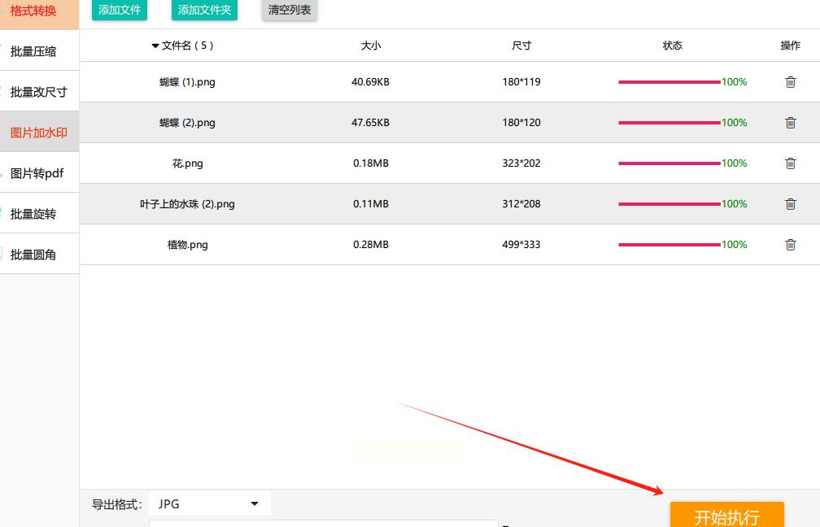Select 批量改尺寸 in the sidebar
This screenshot has width=820, height=527.
point(39,92)
